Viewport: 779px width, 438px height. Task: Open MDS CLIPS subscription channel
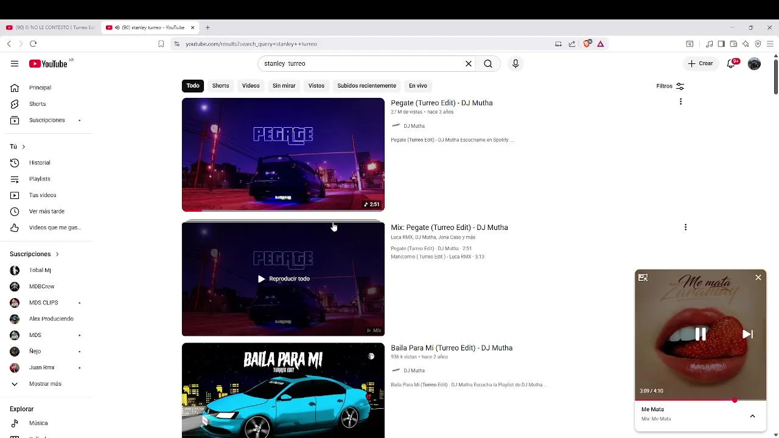coord(46,302)
